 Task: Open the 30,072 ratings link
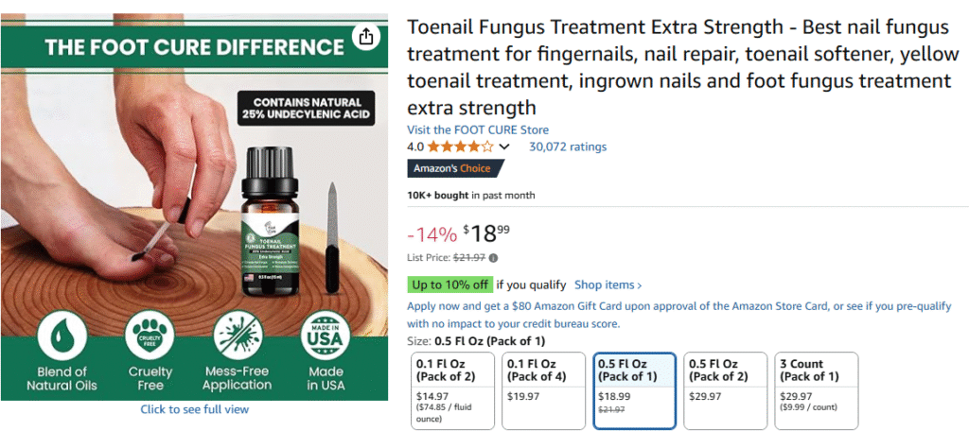tap(568, 147)
